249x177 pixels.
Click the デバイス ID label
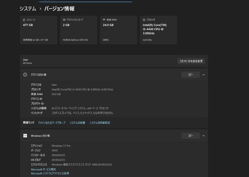coord(36,99)
